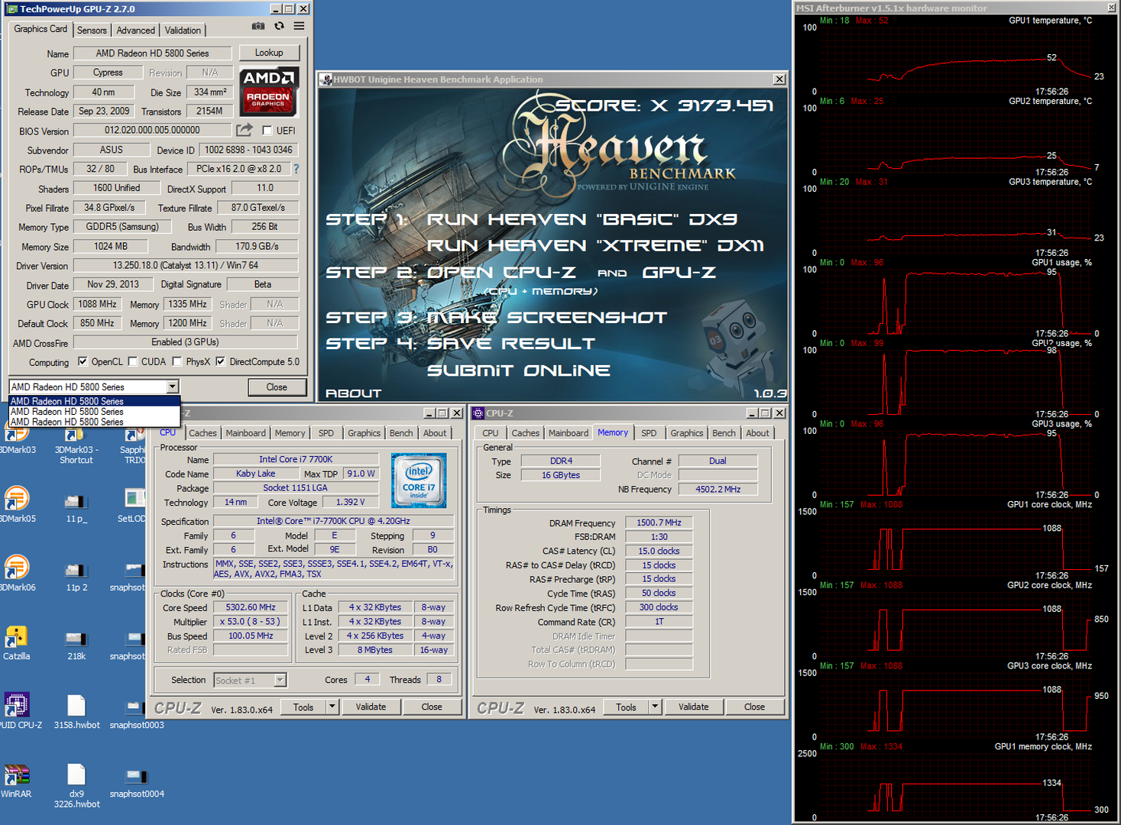Click the Lookup button in GPU-Z
Viewport: 1121px width, 825px height.
click(x=269, y=53)
